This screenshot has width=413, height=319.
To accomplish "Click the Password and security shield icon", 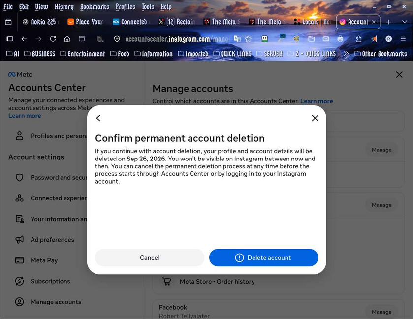I will click(x=20, y=178).
